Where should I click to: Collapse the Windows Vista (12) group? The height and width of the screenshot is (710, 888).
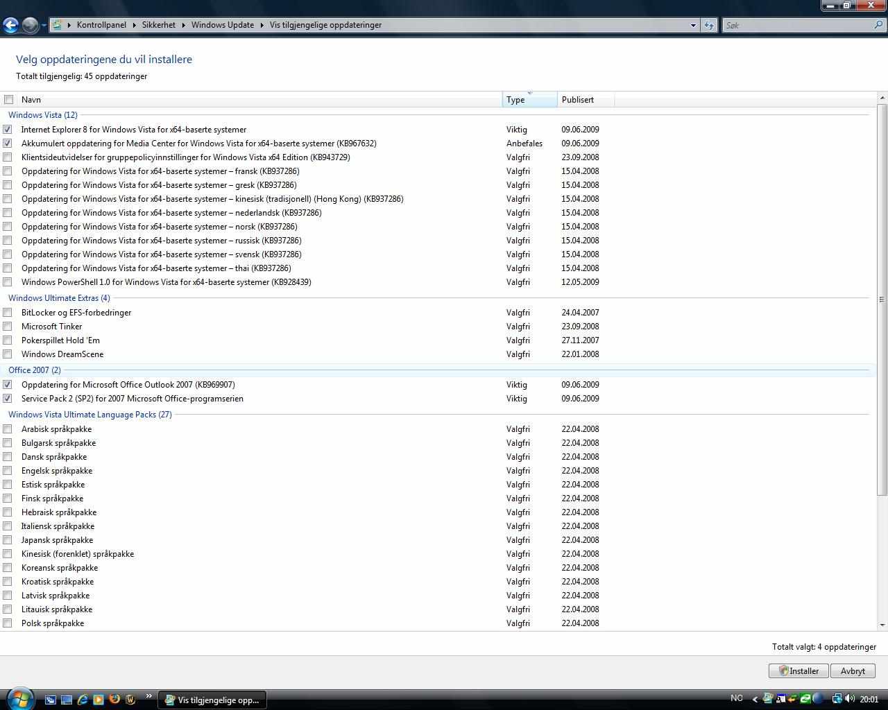43,115
